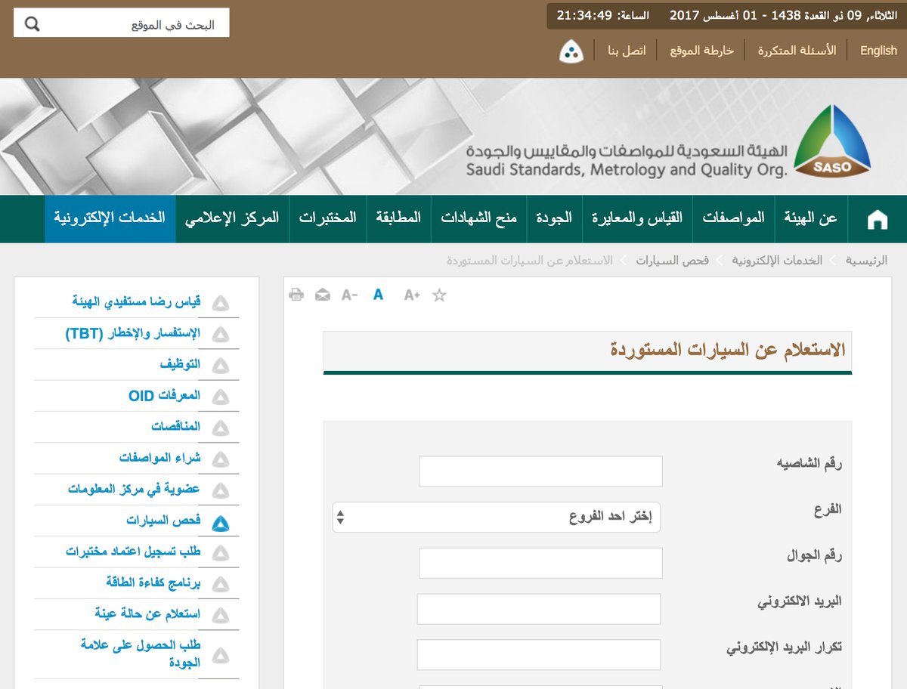This screenshot has width=907, height=689.
Task: Open the المواصفات navigation menu
Action: point(733,218)
